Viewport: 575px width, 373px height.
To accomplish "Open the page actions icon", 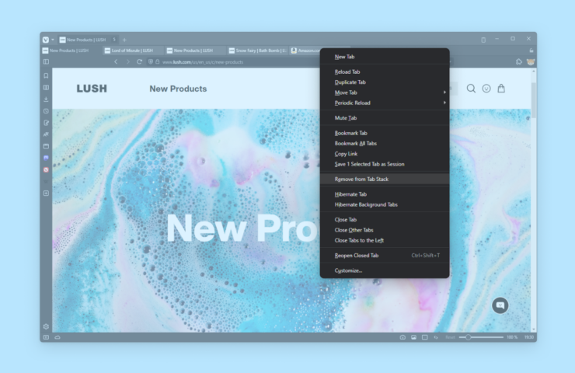I will [x=436, y=337].
